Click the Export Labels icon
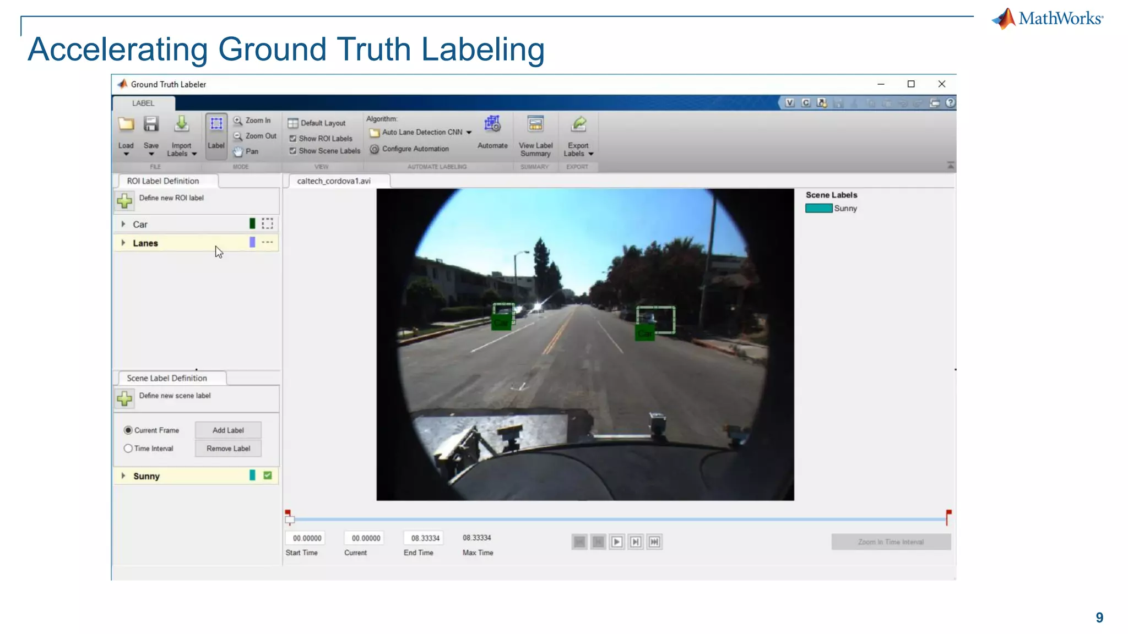1128x634 pixels. [x=578, y=124]
